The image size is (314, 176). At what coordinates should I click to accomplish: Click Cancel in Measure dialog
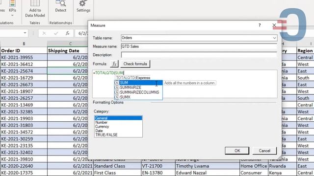(x=264, y=151)
